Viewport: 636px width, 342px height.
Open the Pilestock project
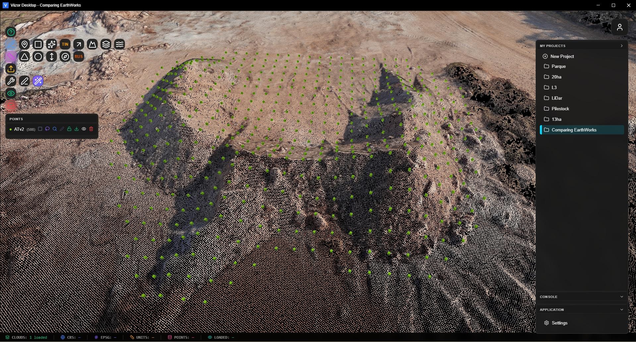point(560,109)
